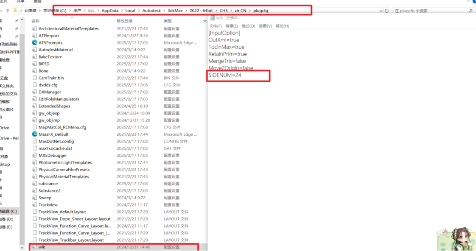This screenshot has width=476, height=251.
Task: Click the config icon beside MXSDebugger
Action: coord(35,156)
